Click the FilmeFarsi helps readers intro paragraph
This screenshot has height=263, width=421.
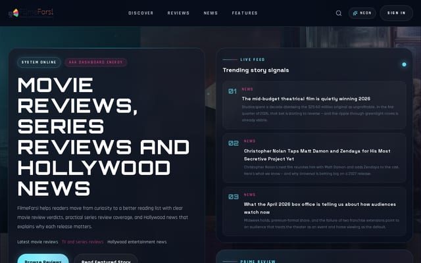103,218
